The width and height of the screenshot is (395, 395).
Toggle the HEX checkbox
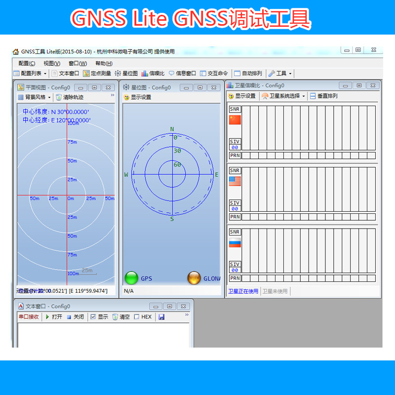137,316
